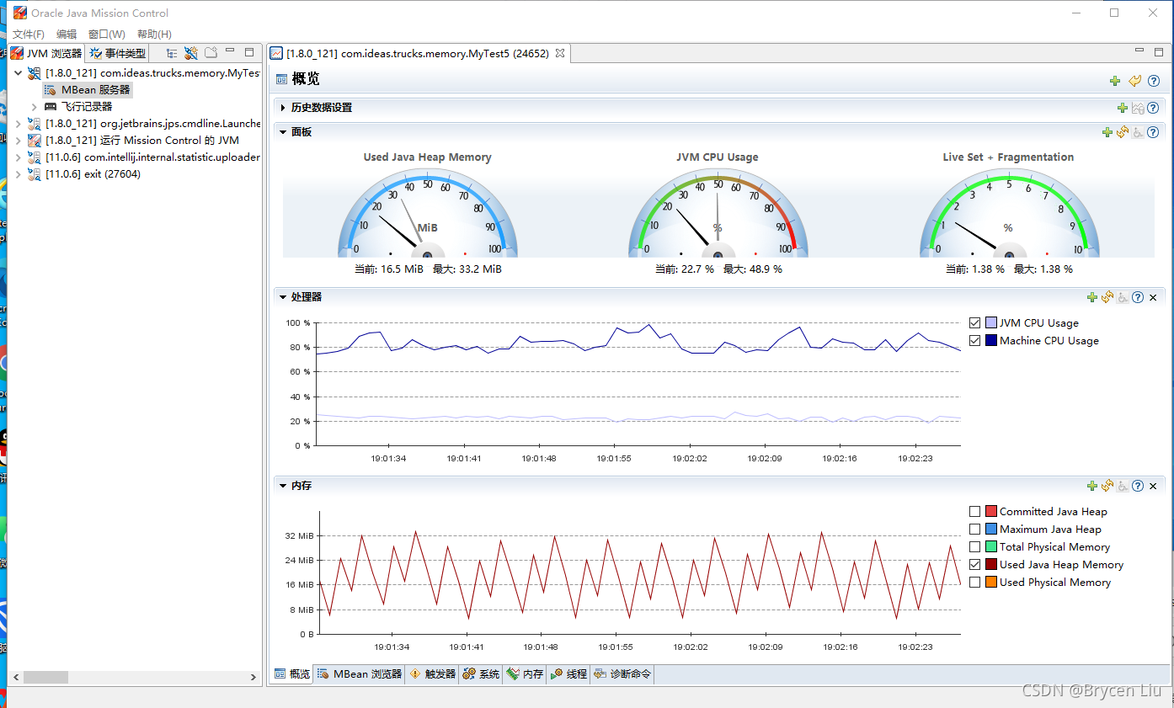Add a dial with 面板 plus icon
The image size is (1174, 708).
(x=1107, y=132)
